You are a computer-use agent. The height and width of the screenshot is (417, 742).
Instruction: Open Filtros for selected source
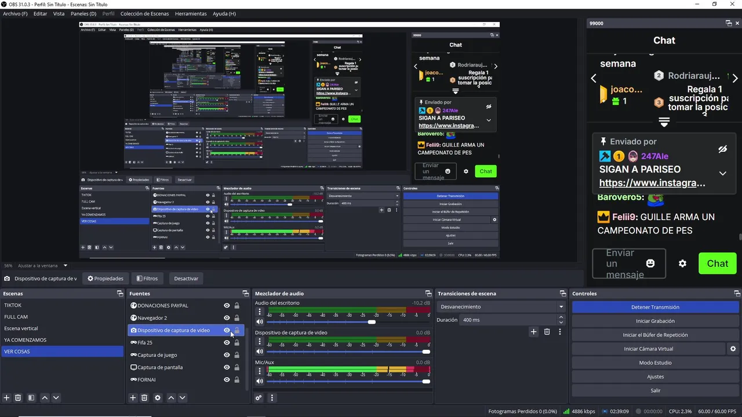point(147,279)
